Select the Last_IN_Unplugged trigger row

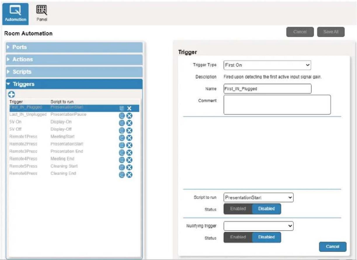(x=74, y=115)
